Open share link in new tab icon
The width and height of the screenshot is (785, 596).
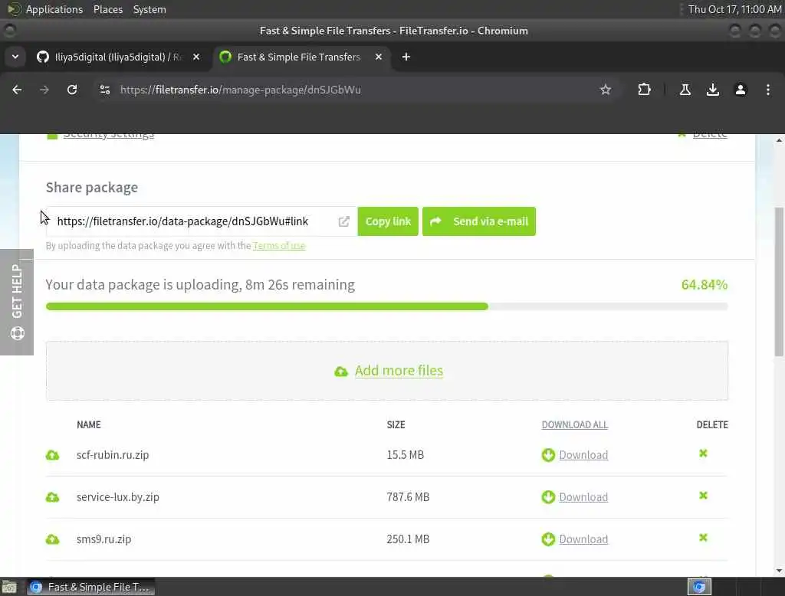(343, 221)
